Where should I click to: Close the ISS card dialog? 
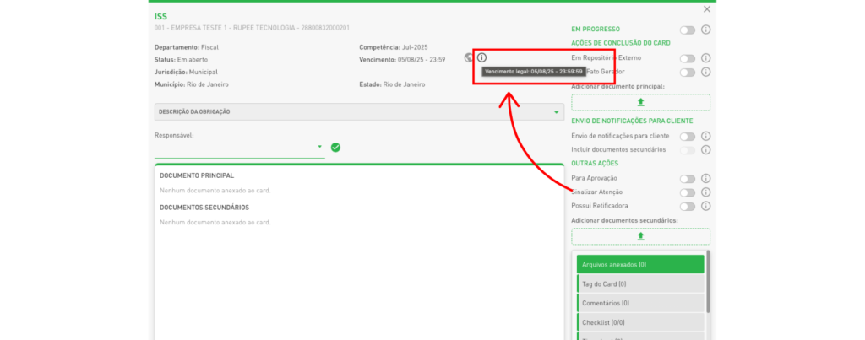(707, 9)
